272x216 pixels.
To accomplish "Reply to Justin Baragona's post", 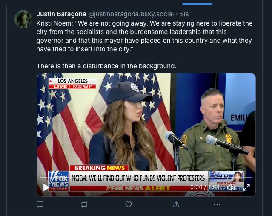I will coord(40,204).
